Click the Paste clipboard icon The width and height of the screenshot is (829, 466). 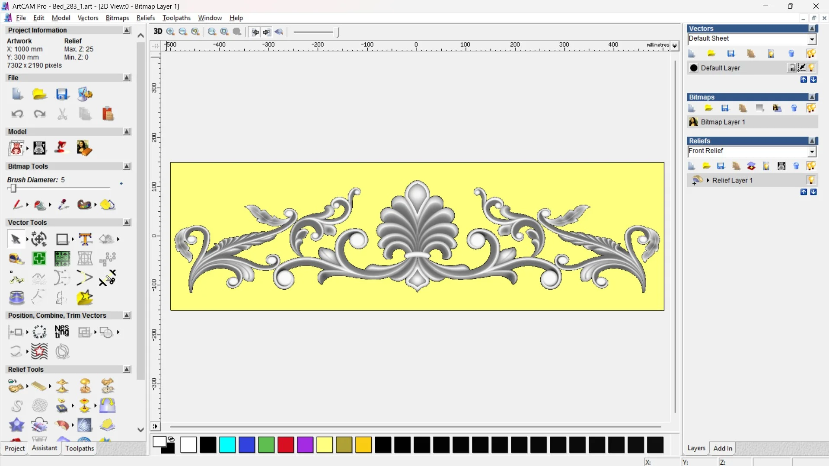[x=108, y=114]
